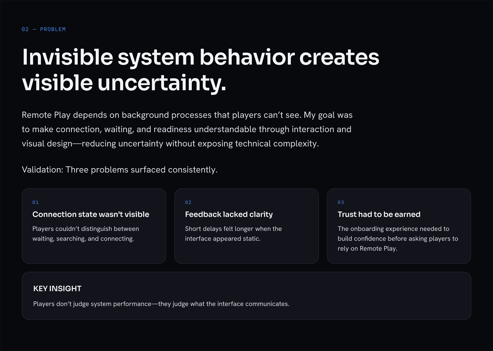Click the '02 — PROBLEM' section label

pos(44,29)
